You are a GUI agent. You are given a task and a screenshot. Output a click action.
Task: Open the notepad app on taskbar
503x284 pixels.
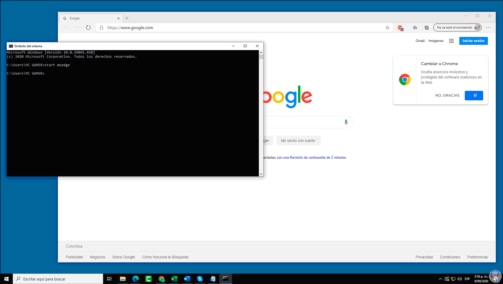point(213,279)
